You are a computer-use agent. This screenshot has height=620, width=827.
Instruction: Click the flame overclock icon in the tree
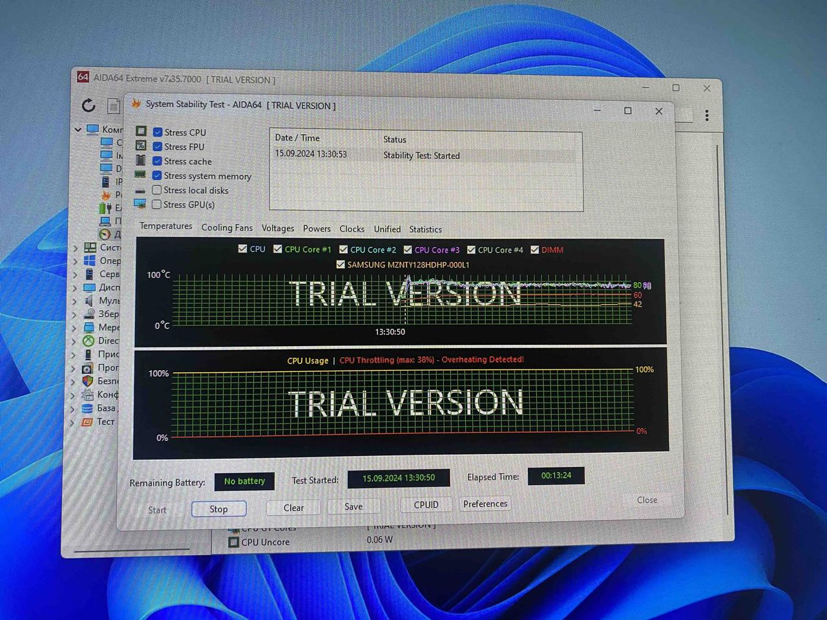coord(106,194)
